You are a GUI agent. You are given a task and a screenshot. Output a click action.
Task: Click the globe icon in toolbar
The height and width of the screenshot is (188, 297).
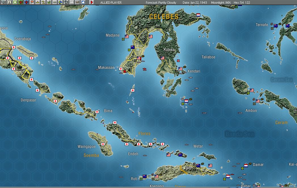click(x=60, y=2)
